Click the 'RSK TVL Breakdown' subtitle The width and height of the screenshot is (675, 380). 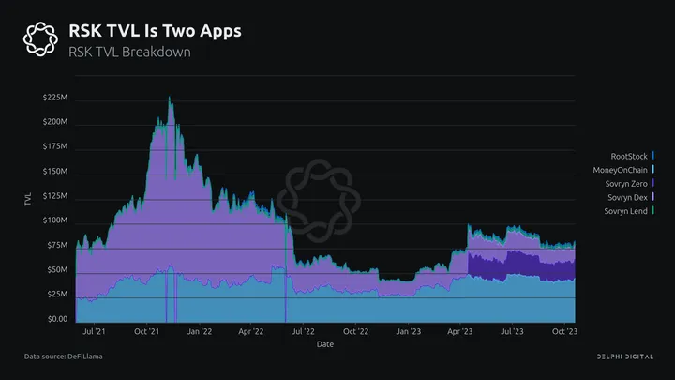130,52
